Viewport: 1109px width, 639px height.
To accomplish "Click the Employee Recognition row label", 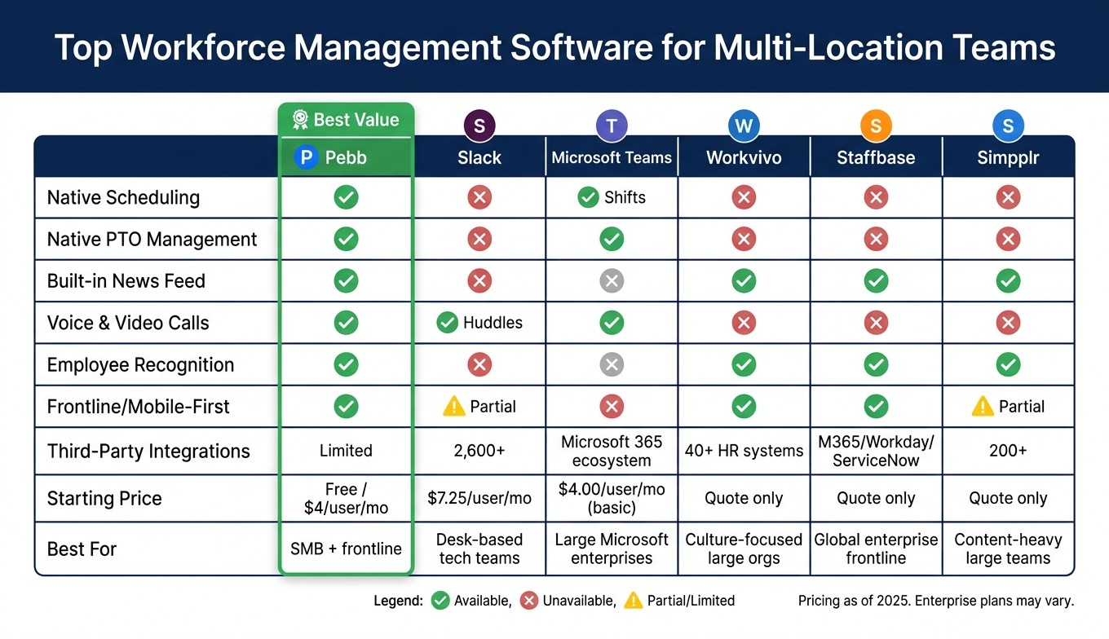I will (140, 365).
